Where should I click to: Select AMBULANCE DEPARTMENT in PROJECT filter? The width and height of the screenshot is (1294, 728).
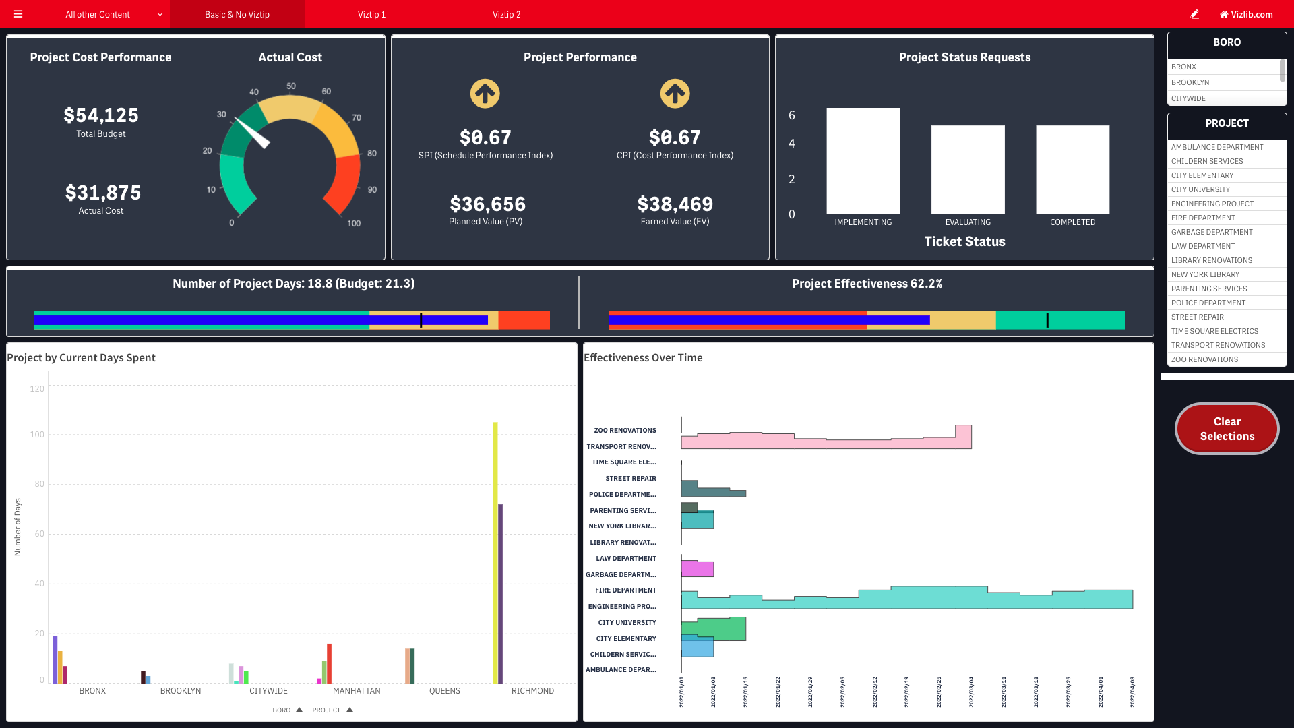[1227, 147]
